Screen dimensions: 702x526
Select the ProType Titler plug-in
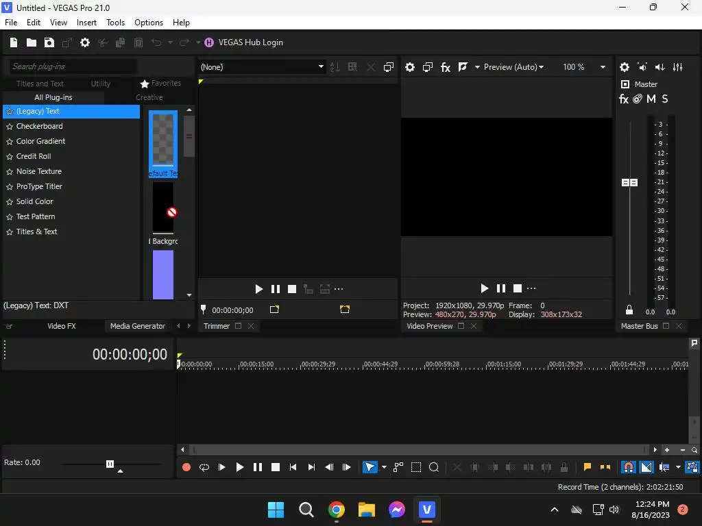[x=39, y=186]
